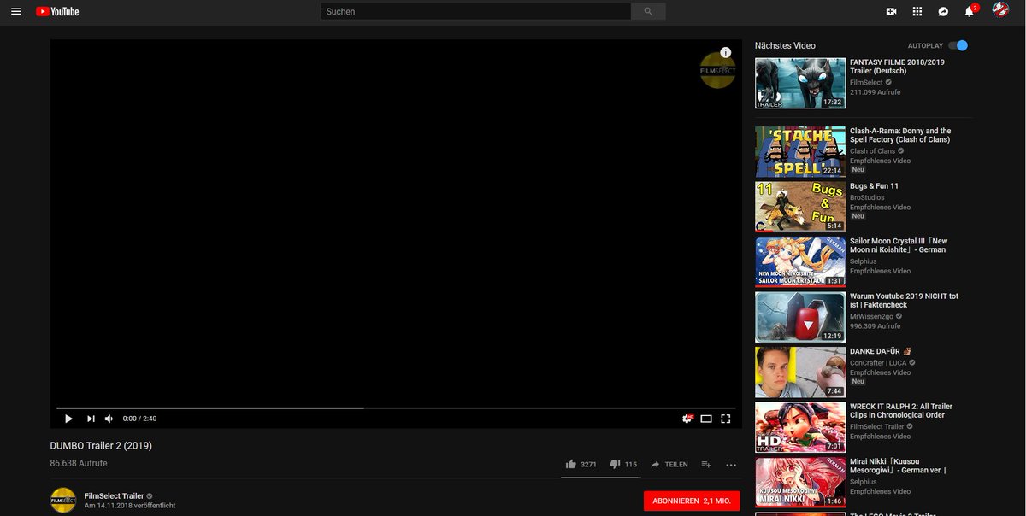Open the Sailor Moon Crystal III thumbnail
The width and height of the screenshot is (1026, 516).
pyautogui.click(x=800, y=261)
